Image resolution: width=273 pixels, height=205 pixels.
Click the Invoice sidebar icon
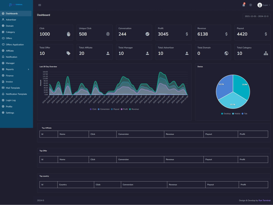3,81
